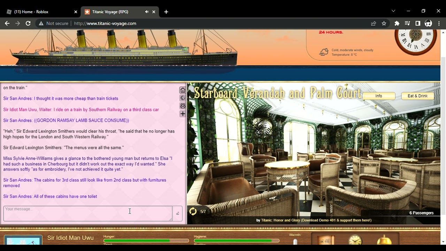Click the Waiter's Southern Railway message
This screenshot has width=446, height=251.
81,110
